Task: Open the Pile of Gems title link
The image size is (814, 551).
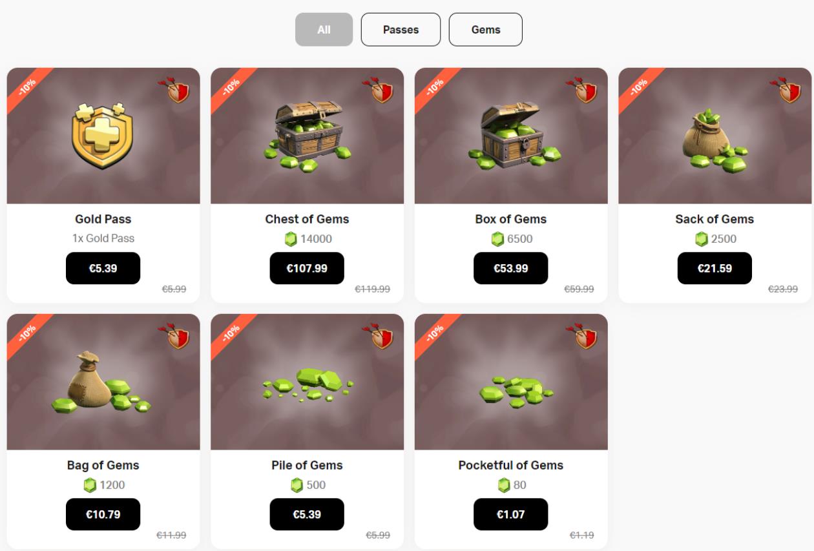Action: point(307,465)
